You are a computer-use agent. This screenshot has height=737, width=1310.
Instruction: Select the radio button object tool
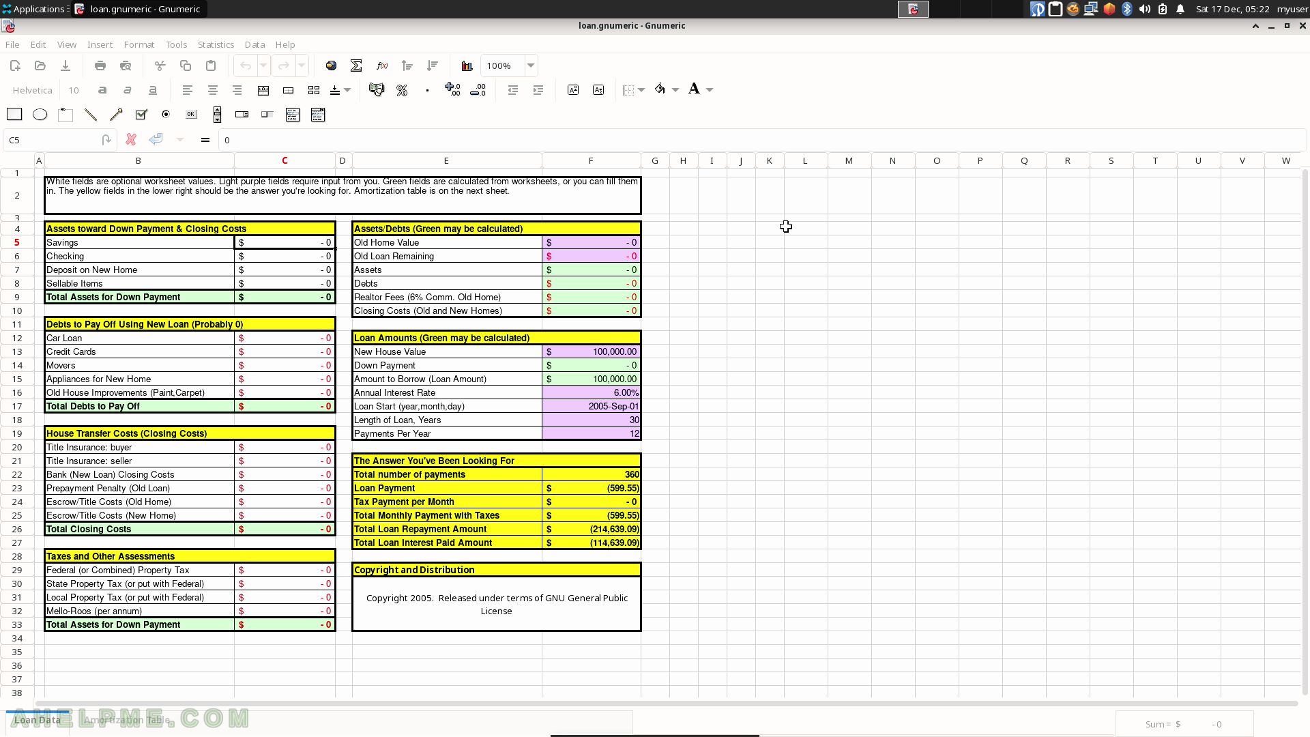[166, 115]
